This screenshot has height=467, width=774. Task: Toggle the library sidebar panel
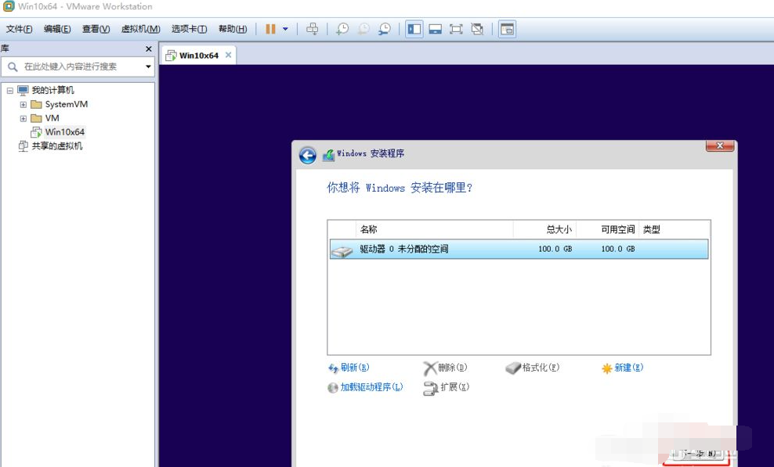(414, 28)
